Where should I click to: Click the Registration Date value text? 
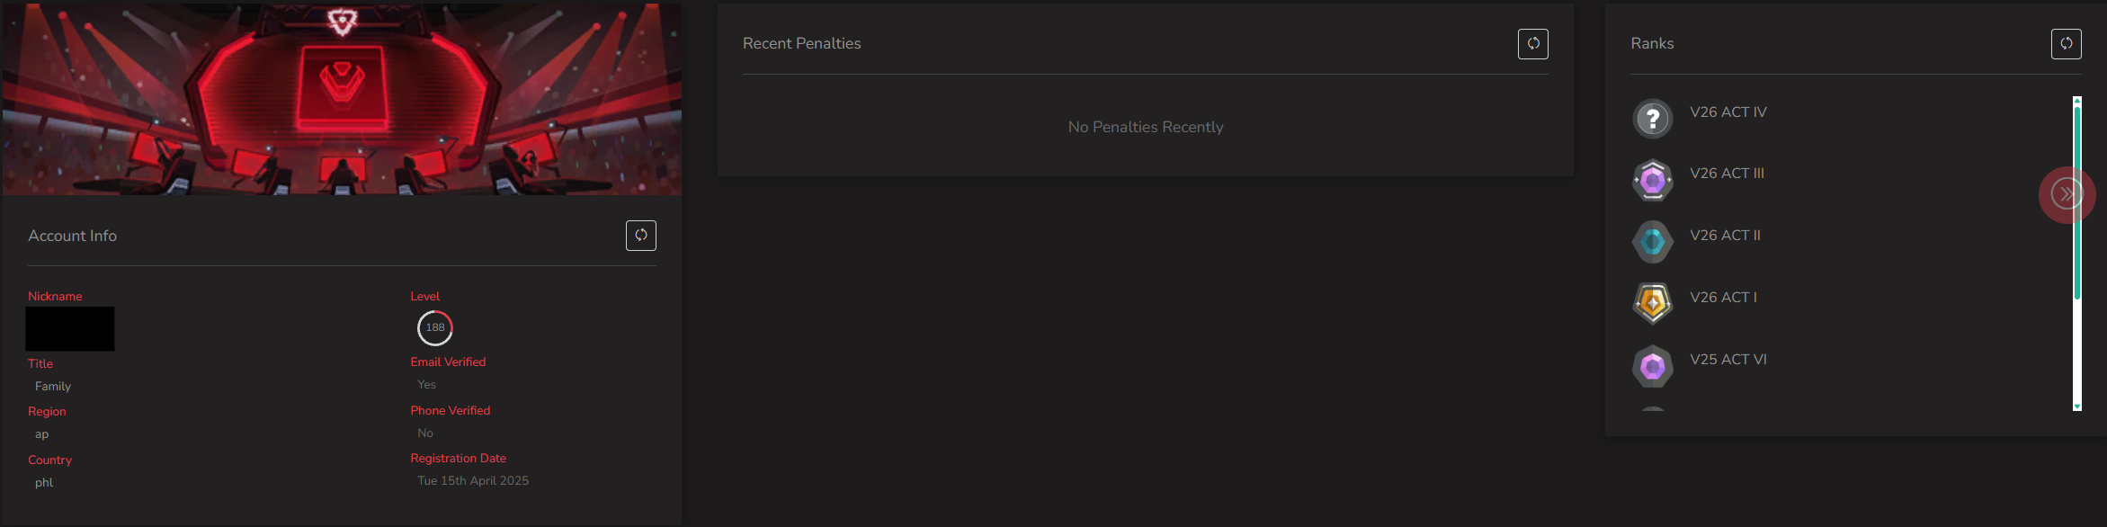(x=473, y=481)
